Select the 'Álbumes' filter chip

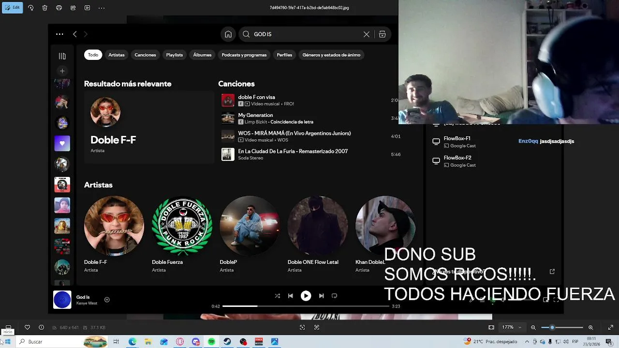[202, 55]
